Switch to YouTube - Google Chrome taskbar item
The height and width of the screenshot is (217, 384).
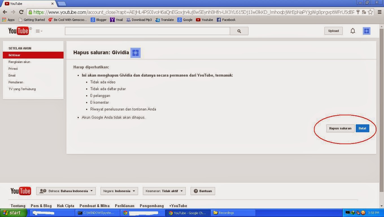(x=188, y=213)
